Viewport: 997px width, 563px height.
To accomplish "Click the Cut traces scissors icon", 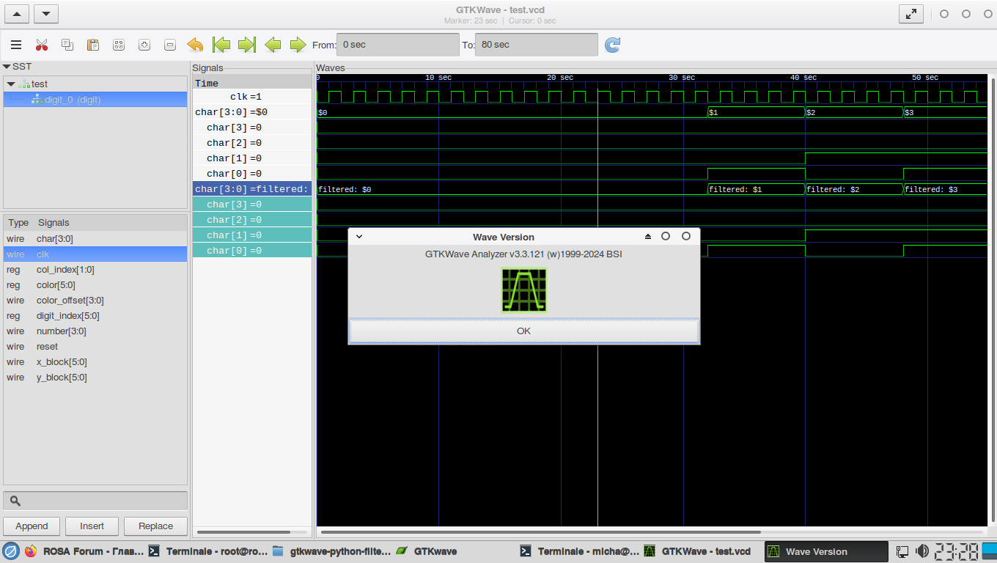I will [42, 45].
